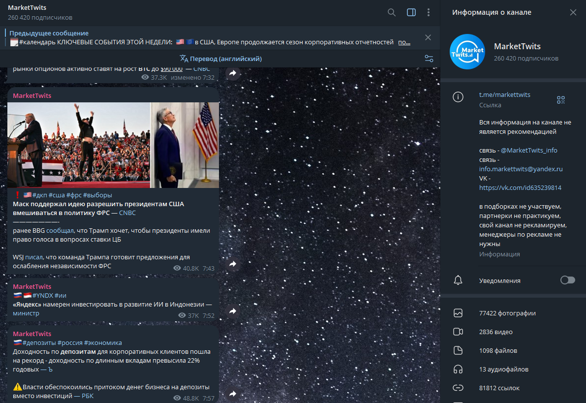
Task: Click the #фрс hashtag
Action: click(74, 195)
